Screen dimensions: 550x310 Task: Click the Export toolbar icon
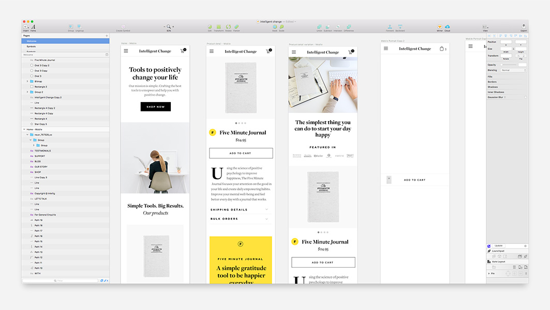pyautogui.click(x=524, y=26)
